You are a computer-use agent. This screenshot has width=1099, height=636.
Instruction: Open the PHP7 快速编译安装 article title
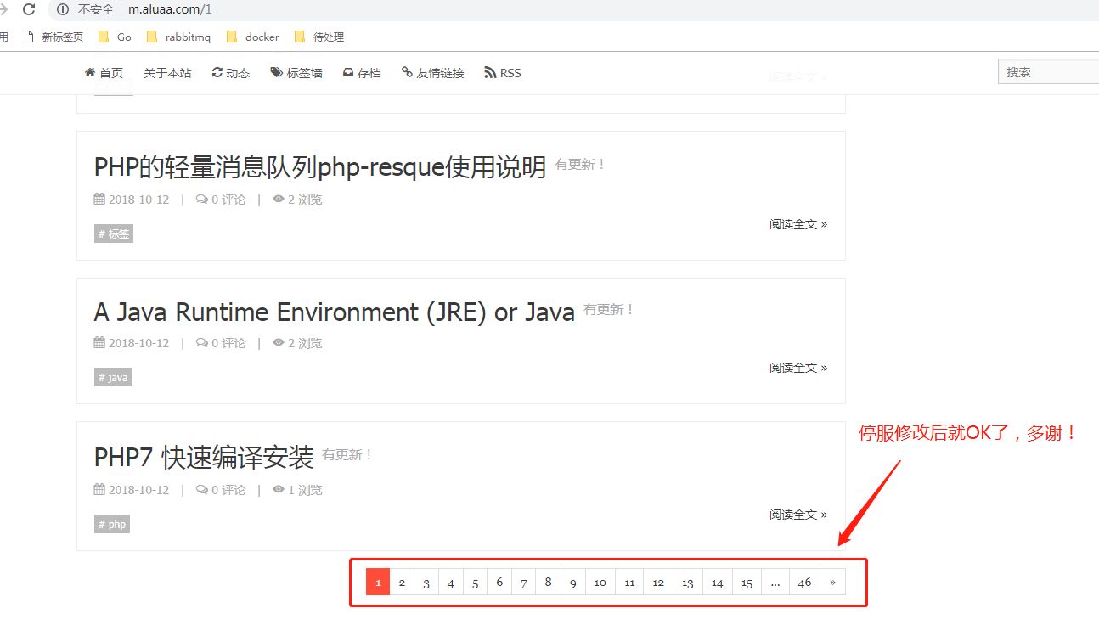(x=204, y=457)
